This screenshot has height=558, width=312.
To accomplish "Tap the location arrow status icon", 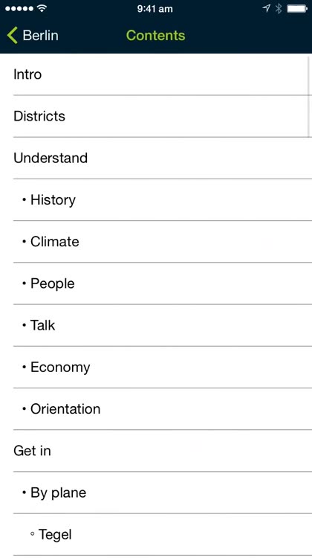I will click(266, 8).
